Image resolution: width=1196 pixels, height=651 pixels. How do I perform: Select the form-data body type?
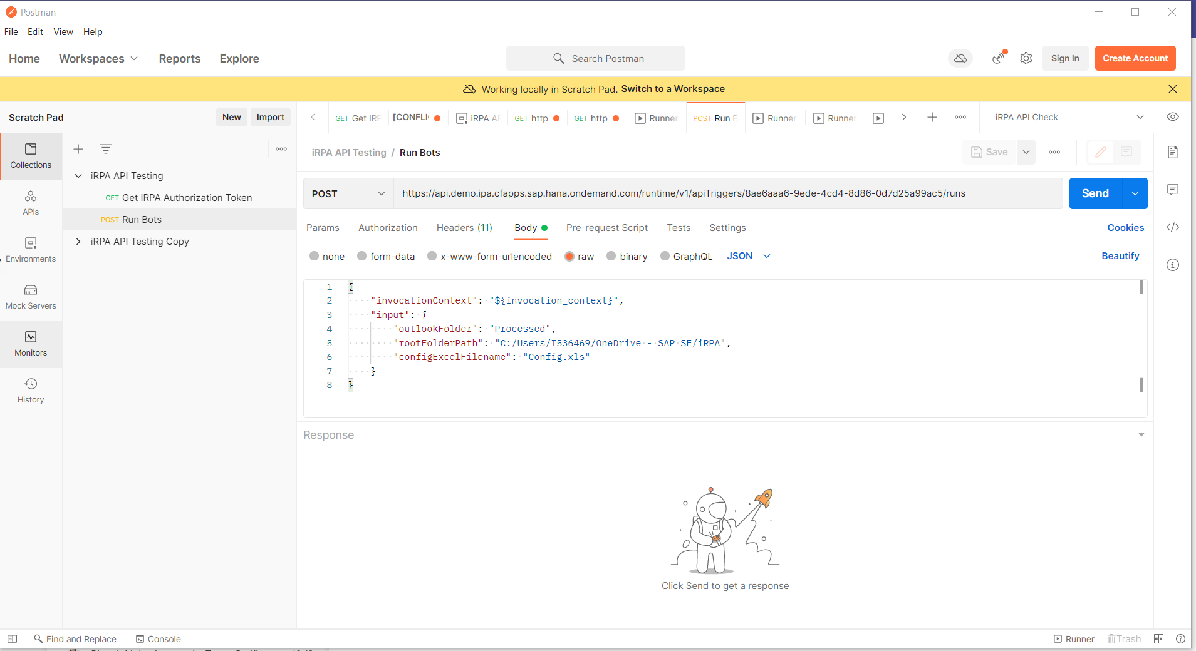pyautogui.click(x=361, y=256)
